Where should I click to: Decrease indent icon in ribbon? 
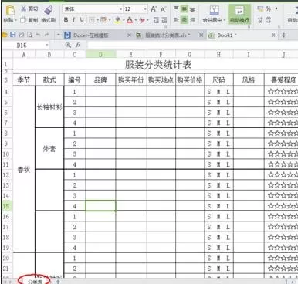(x=156, y=20)
